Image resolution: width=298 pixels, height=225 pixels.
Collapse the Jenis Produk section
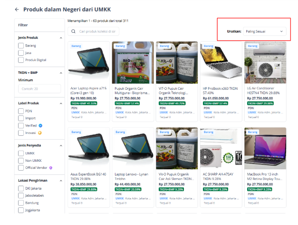pos(61,38)
